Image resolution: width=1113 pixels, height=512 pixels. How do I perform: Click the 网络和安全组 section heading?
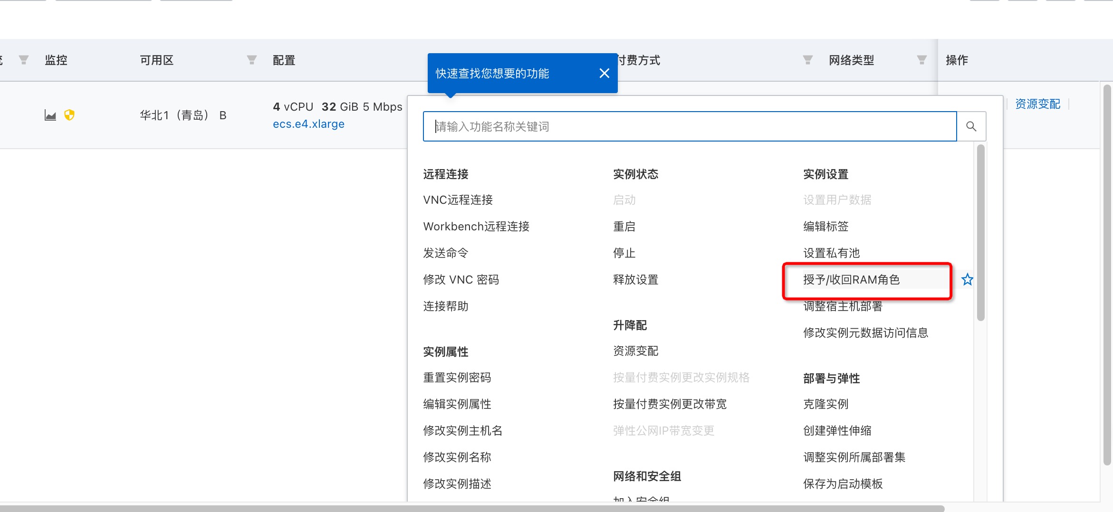647,476
